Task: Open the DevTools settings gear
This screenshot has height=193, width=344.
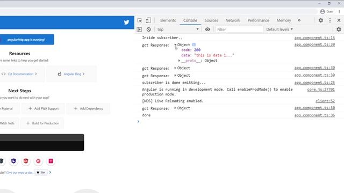Action: tap(321, 20)
